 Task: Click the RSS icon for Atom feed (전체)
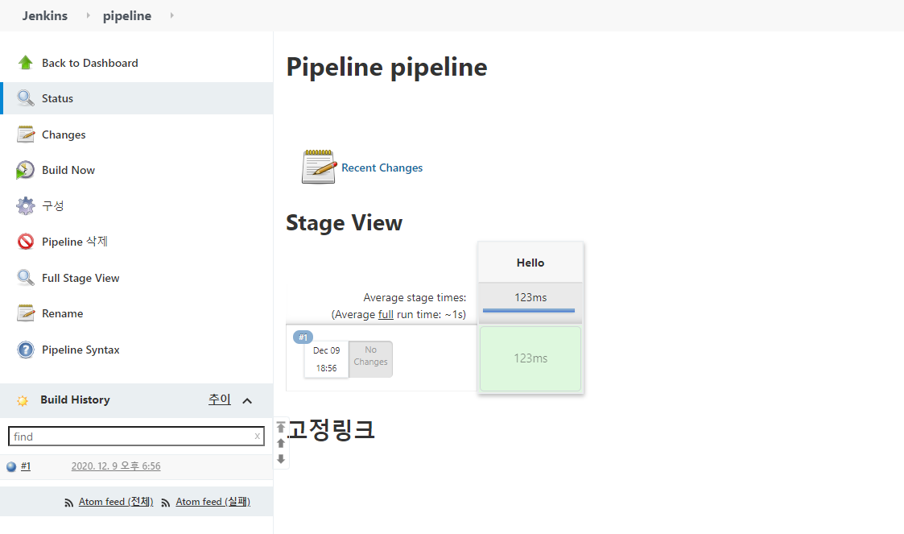[x=69, y=503]
